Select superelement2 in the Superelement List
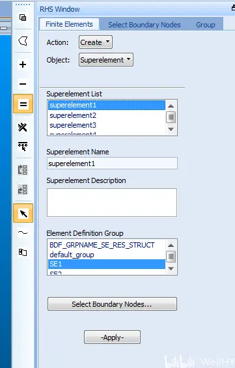 point(107,115)
